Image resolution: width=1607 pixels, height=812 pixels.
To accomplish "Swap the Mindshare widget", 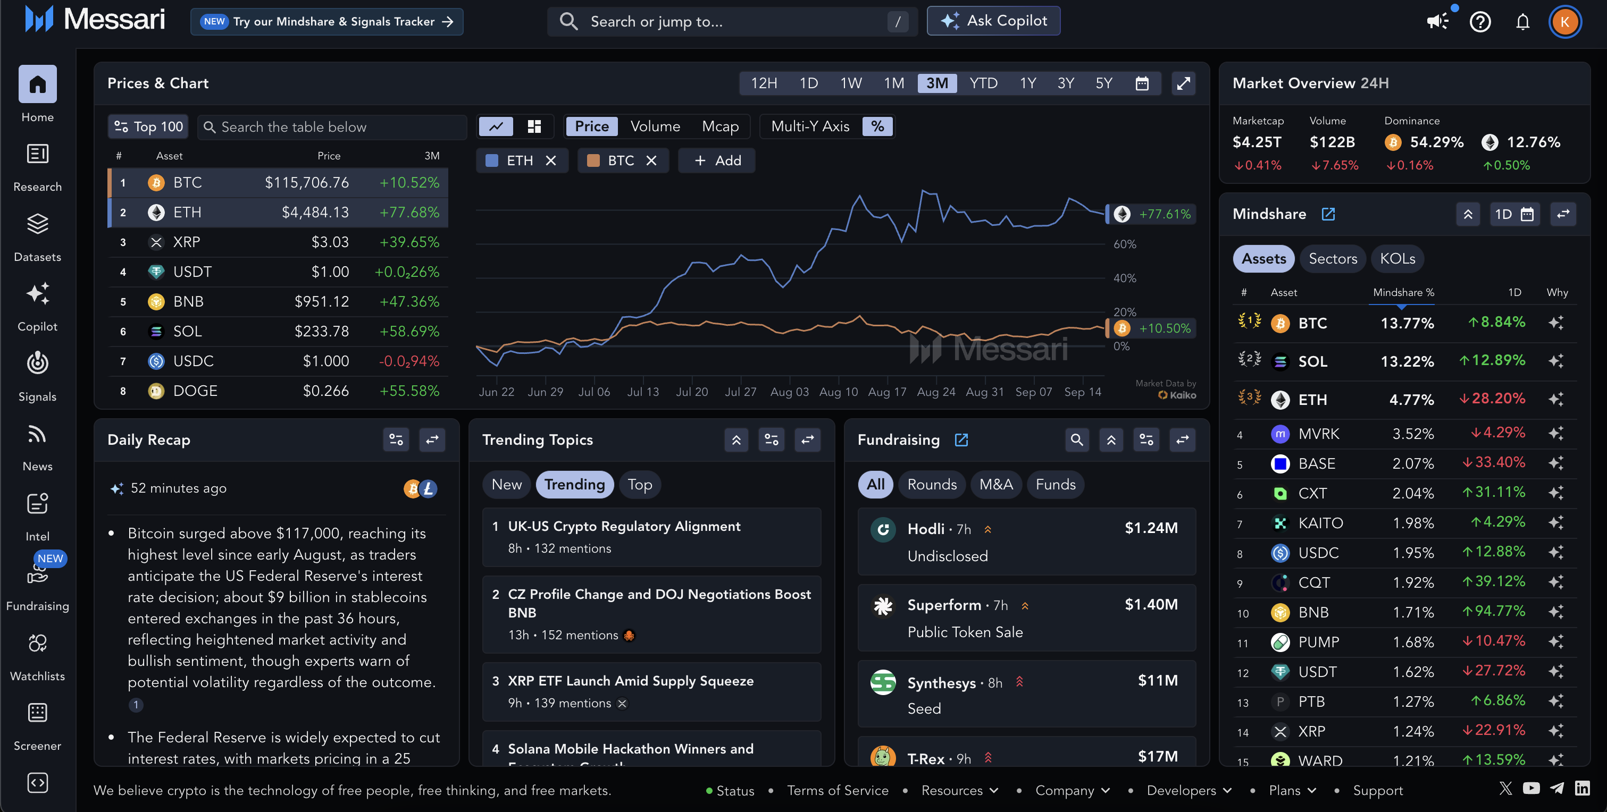I will tap(1563, 214).
